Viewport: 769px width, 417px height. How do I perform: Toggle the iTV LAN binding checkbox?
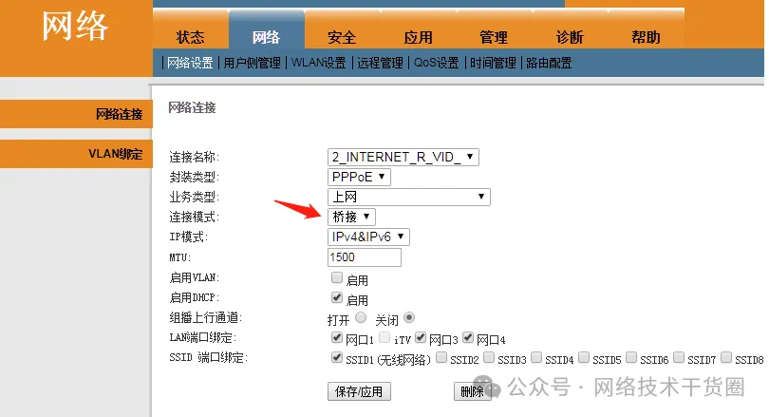tap(384, 337)
